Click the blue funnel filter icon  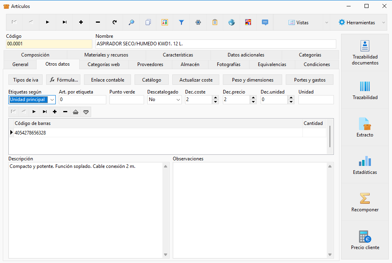pyautogui.click(x=181, y=23)
